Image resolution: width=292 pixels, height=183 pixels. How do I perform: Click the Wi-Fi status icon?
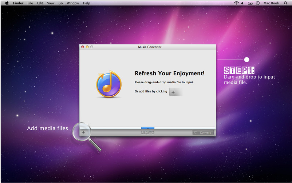pyautogui.click(x=236, y=3)
